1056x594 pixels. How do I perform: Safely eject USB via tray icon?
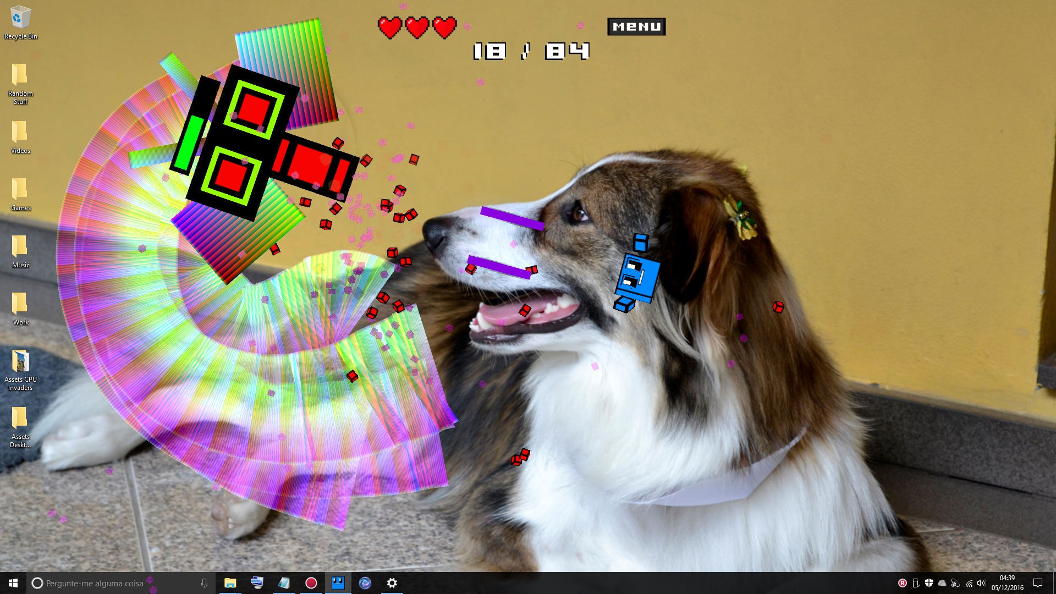pyautogui.click(x=916, y=583)
